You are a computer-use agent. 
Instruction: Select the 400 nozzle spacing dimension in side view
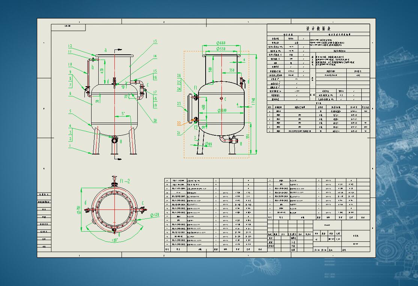(x=204, y=107)
